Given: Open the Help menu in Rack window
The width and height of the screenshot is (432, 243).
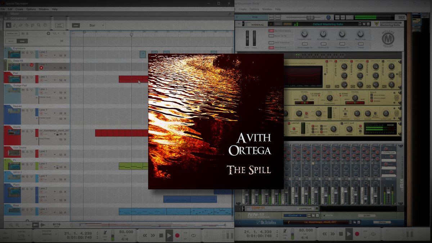Looking at the screenshot, I should click(278, 9).
